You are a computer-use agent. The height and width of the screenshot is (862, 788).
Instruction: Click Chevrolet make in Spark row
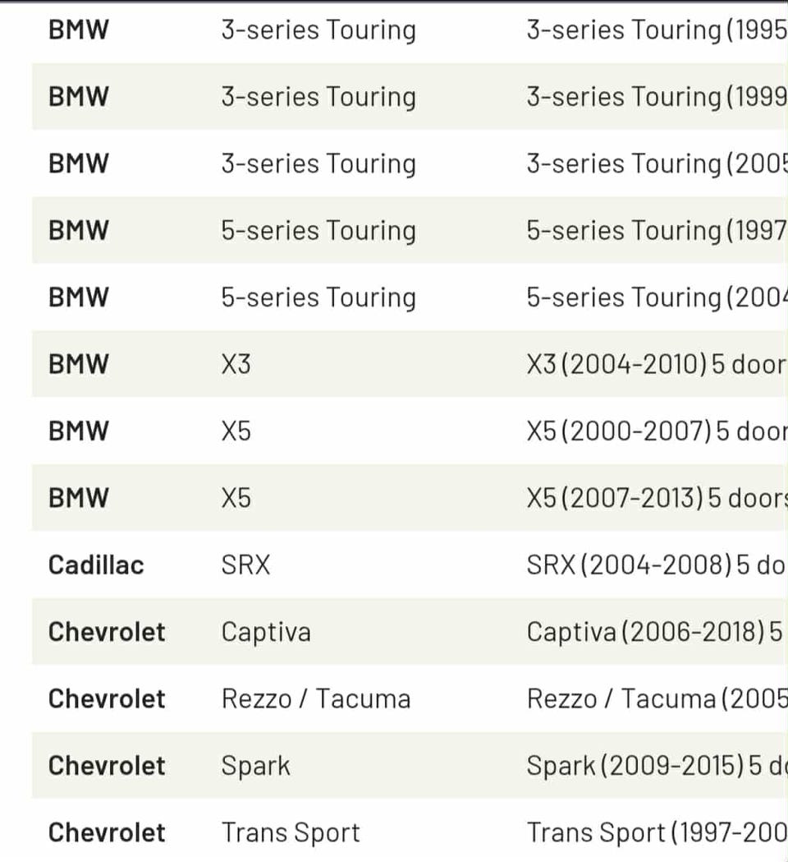coord(107,766)
